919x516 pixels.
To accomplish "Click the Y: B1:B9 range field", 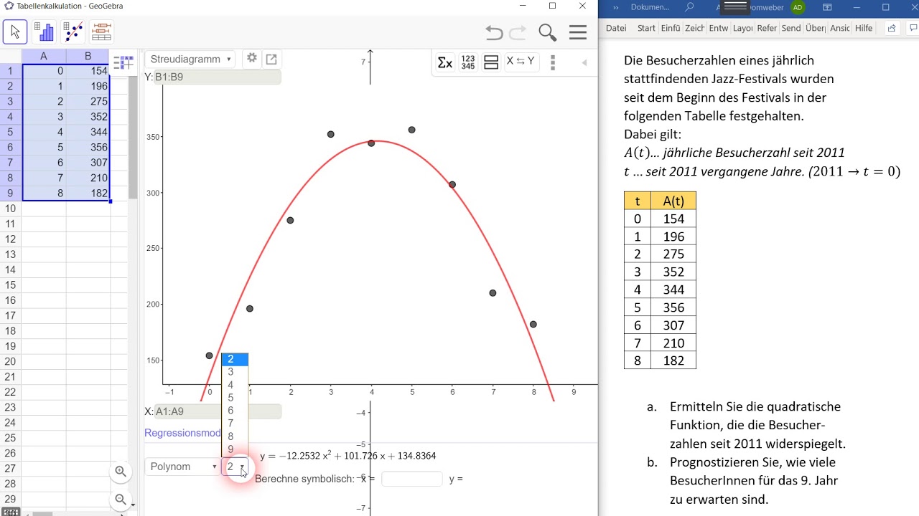I will (218, 77).
